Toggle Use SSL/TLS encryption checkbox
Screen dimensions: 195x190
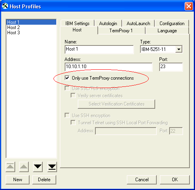67,88
